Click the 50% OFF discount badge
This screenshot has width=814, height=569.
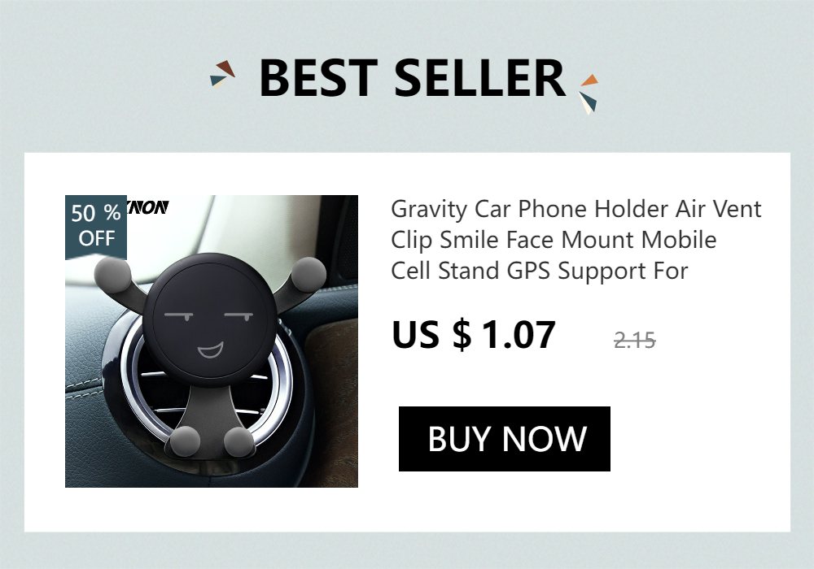96,227
